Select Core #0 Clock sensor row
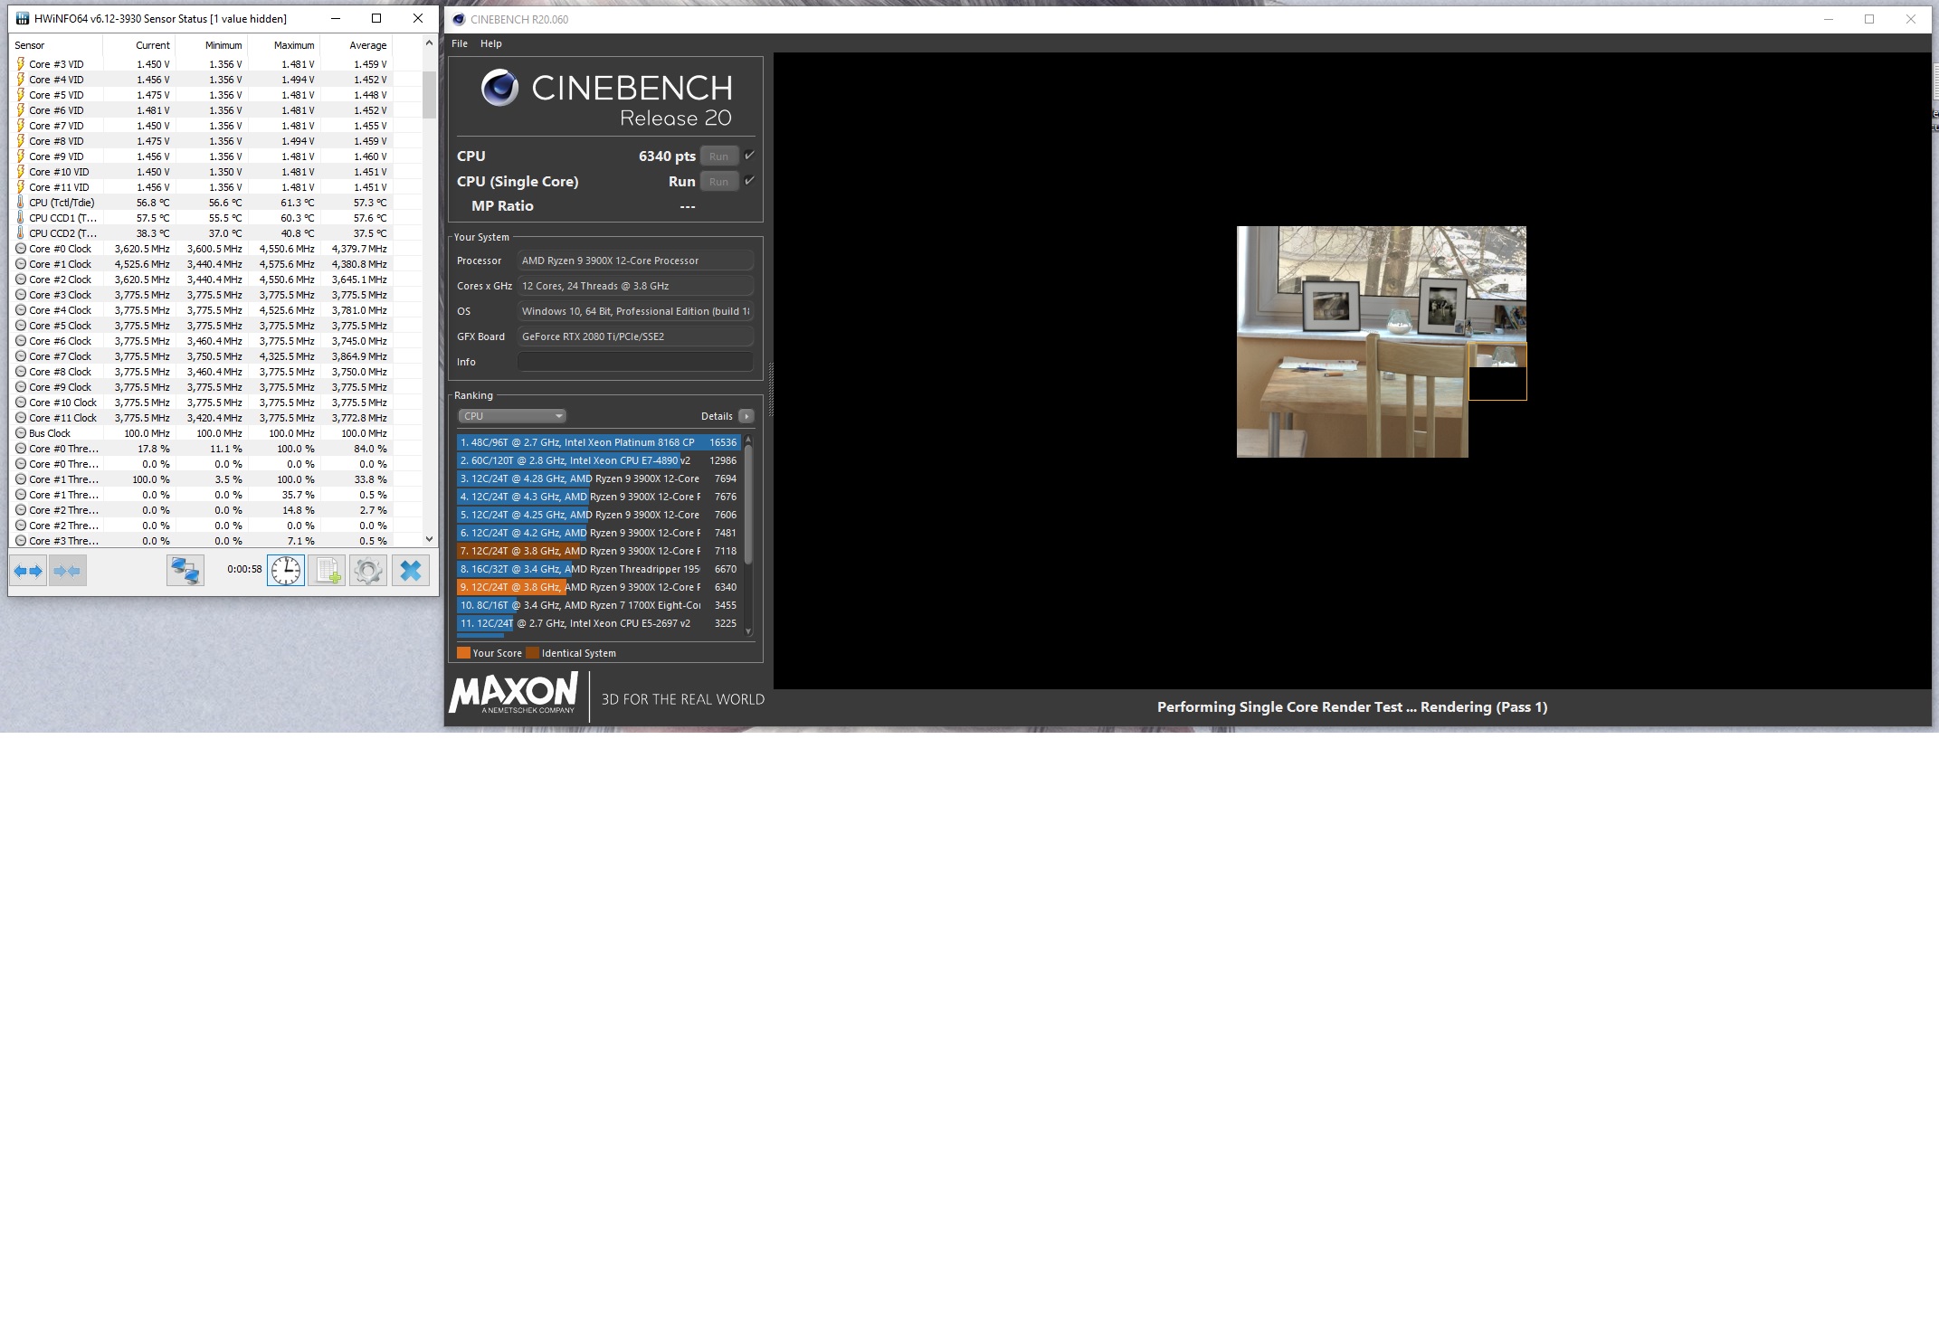Viewport: 1939px width, 1317px height. click(60, 249)
